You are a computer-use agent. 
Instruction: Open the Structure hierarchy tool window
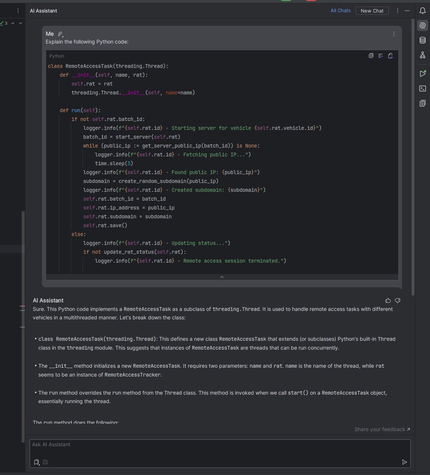(422, 55)
